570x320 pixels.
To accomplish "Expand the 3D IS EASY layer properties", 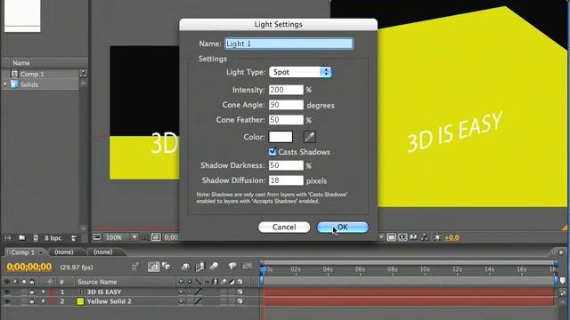I will (43, 292).
